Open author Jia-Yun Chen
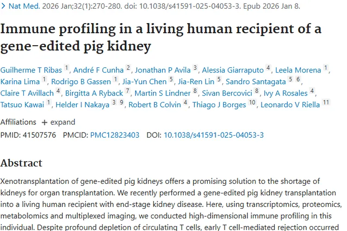347x231 pixels. 145,82
